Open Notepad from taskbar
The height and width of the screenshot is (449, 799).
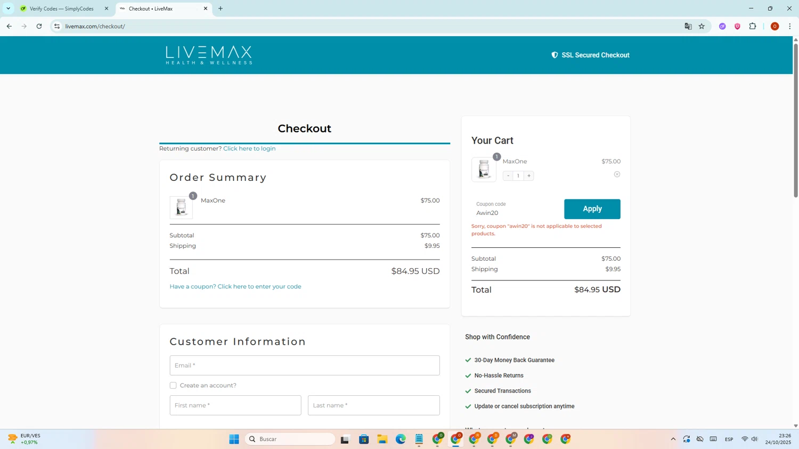tap(419, 439)
